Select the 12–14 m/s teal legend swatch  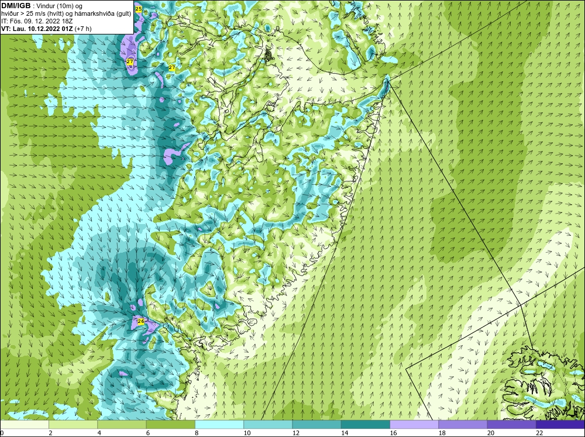[x=316, y=424]
